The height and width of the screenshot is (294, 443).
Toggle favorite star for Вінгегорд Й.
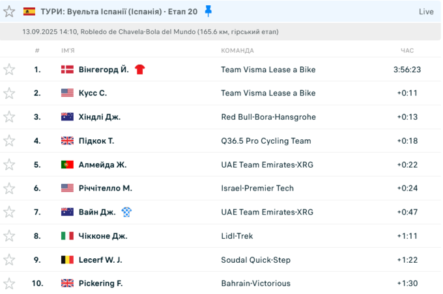9,70
